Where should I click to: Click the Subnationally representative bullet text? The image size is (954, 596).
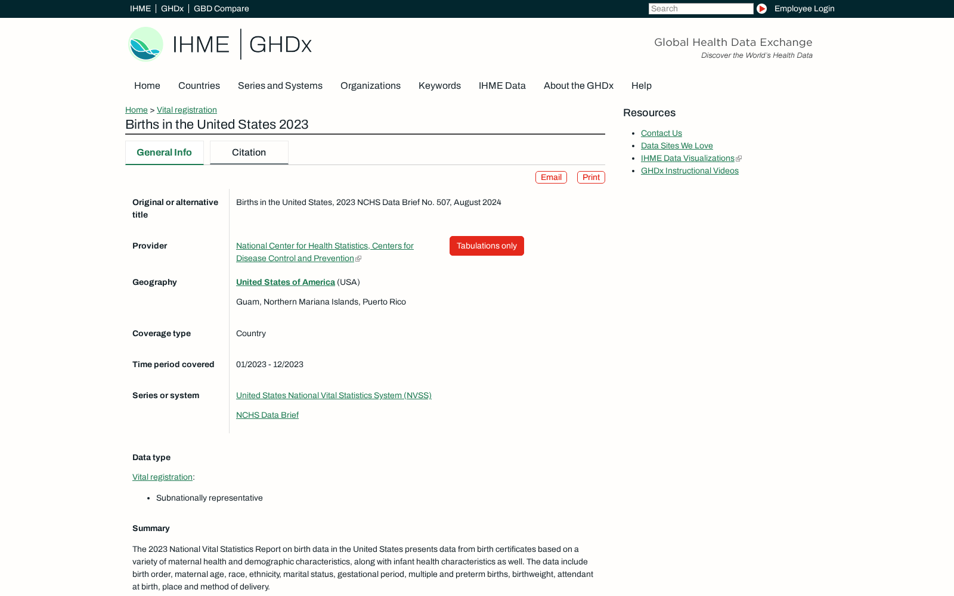tap(209, 498)
